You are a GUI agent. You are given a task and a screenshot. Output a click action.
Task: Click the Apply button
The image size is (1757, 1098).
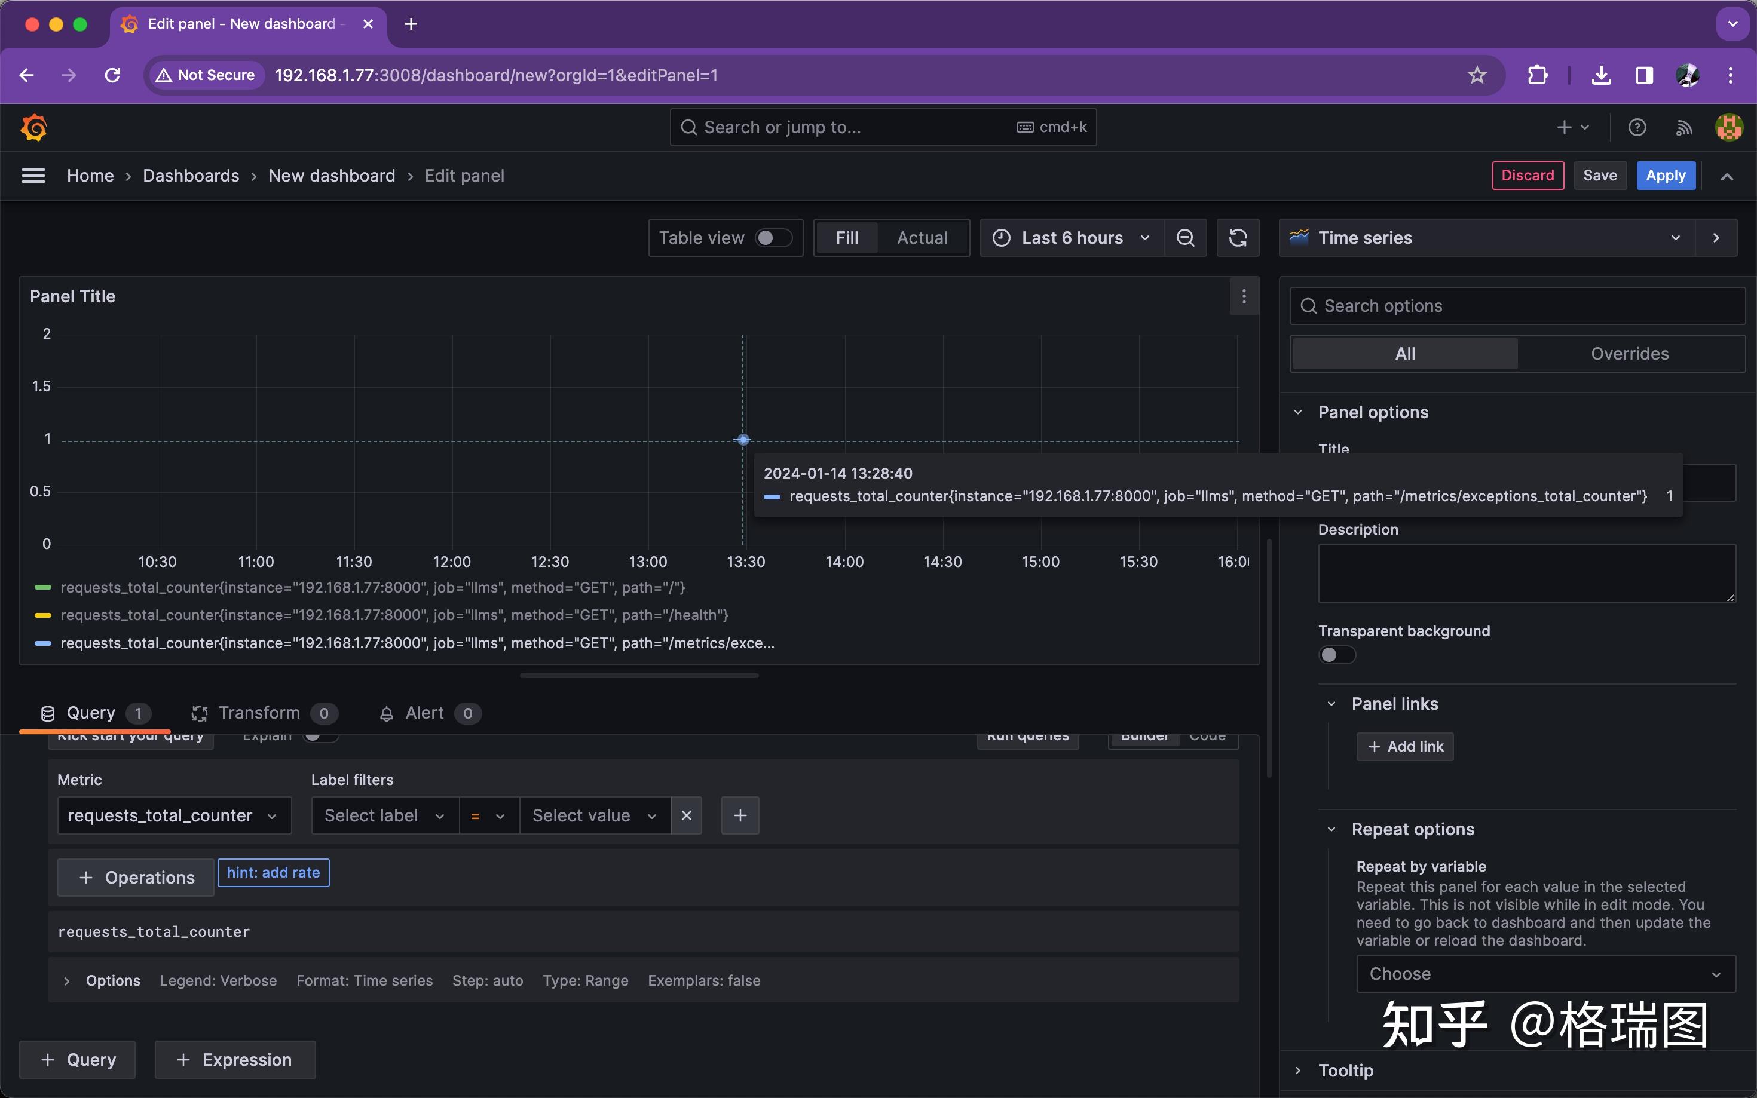coord(1665,176)
